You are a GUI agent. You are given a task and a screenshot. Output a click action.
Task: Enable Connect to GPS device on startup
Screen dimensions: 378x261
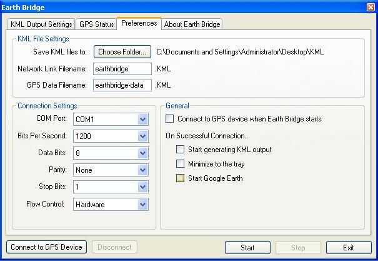coord(169,119)
